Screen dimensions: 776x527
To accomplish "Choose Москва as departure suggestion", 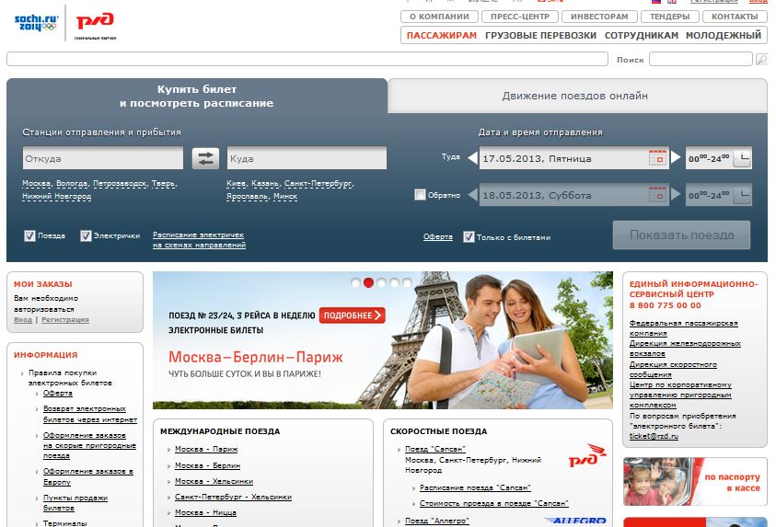I will click(x=36, y=183).
